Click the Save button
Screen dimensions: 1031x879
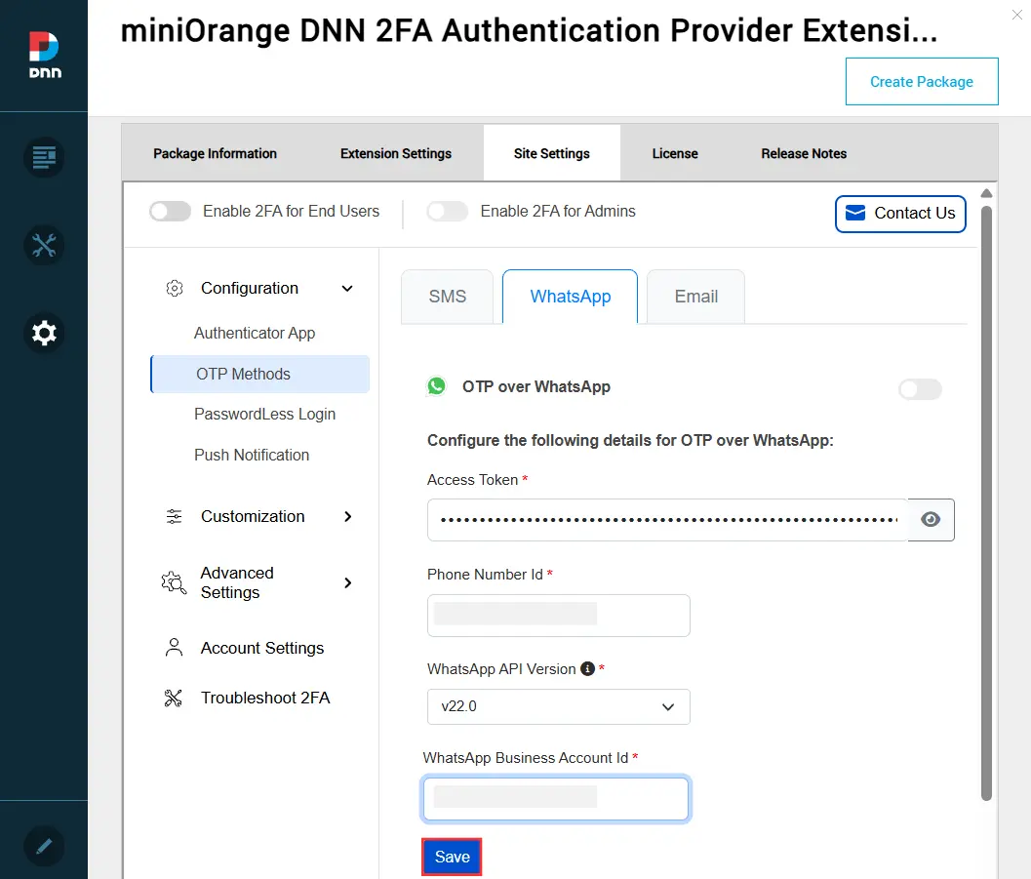coord(452,857)
